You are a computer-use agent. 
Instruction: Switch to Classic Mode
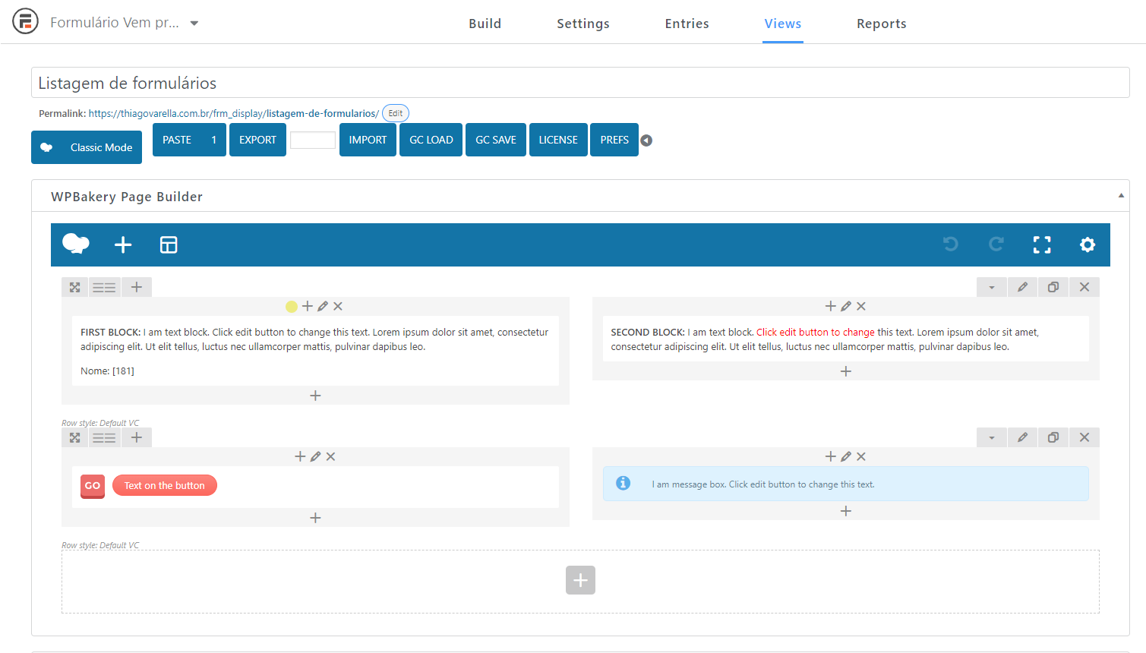(x=87, y=147)
